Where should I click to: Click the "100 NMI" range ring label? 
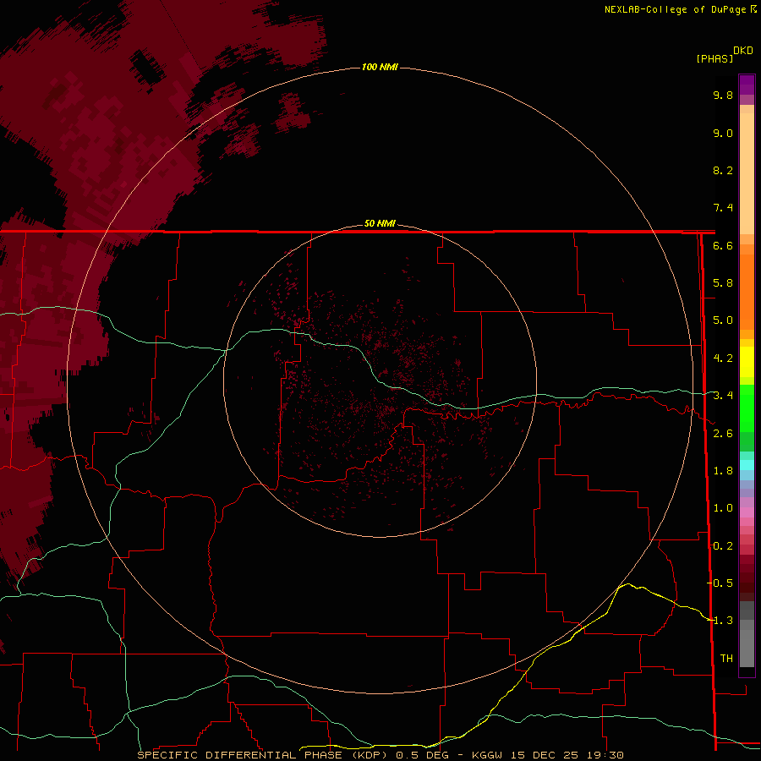(x=380, y=67)
